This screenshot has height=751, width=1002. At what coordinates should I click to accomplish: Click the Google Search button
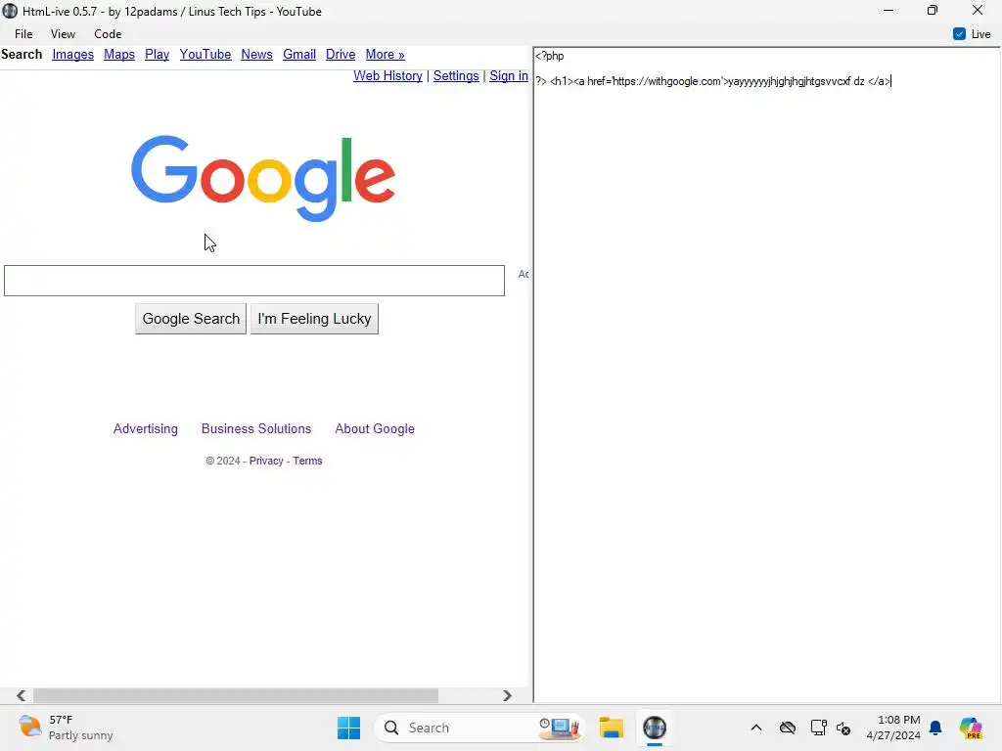click(x=191, y=319)
